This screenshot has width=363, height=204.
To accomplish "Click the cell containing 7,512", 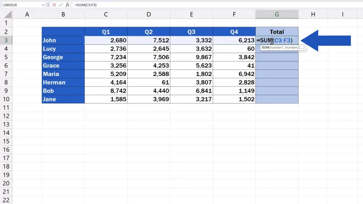I will (149, 40).
